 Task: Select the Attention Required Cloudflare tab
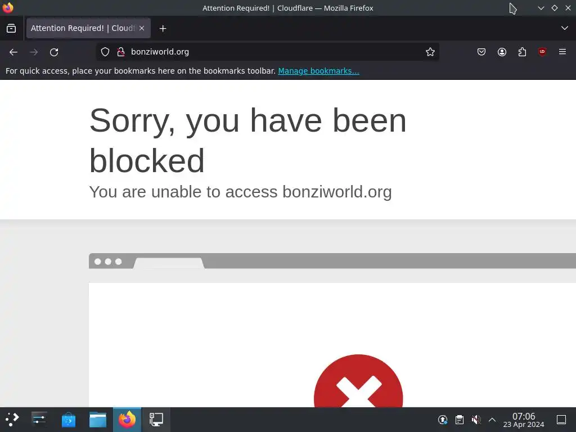(88, 28)
